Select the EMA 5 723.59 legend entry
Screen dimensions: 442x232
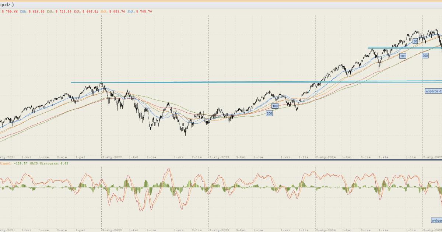coord(59,11)
